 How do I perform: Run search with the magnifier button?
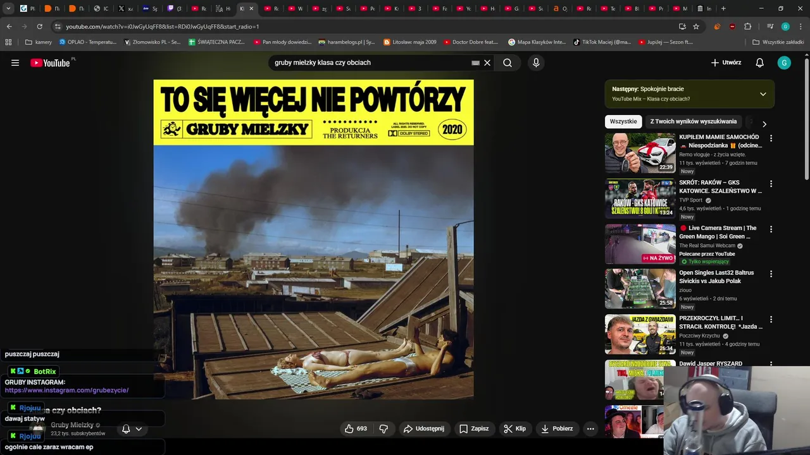tap(508, 63)
